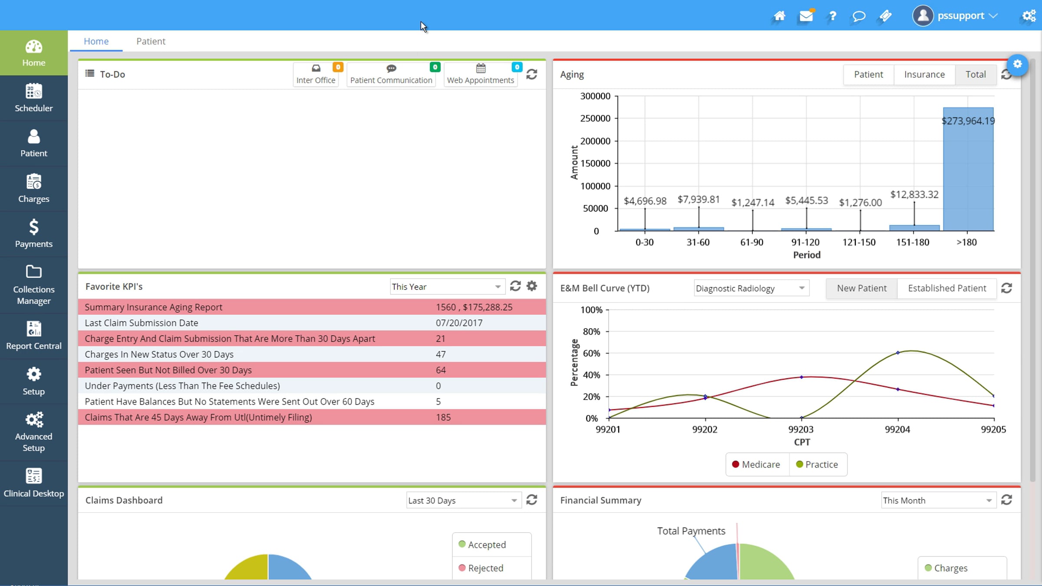Image resolution: width=1042 pixels, height=586 pixels.
Task: Open the Scheduler module in sidebar
Action: tap(33, 98)
